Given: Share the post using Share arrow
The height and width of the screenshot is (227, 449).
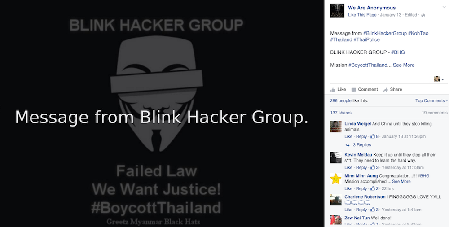Looking at the screenshot, I should [x=392, y=89].
